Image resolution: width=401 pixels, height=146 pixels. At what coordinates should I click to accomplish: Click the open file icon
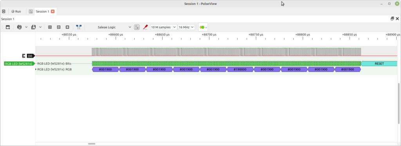coord(20,27)
